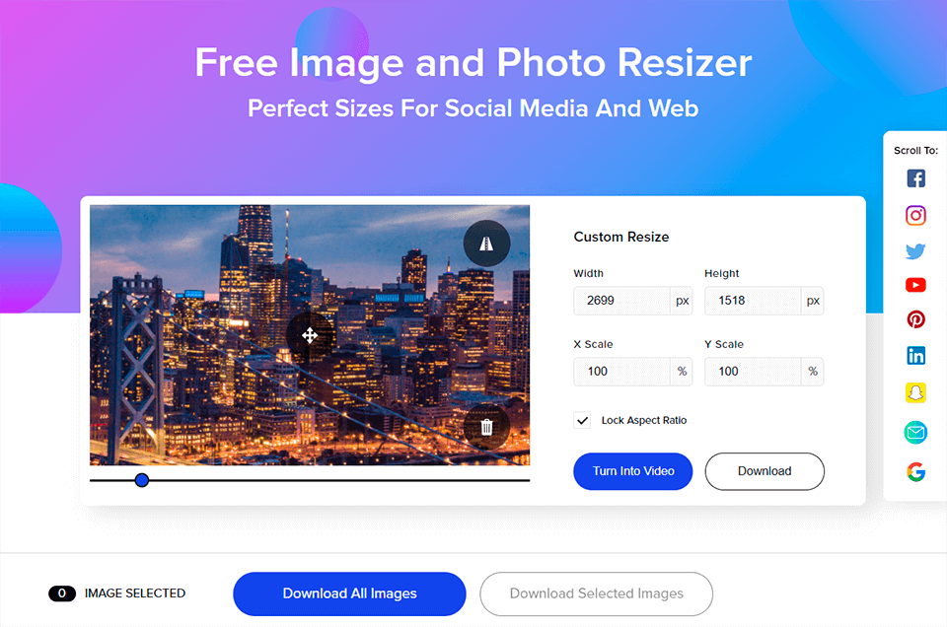Focus the Width input field
947x627 pixels.
pos(621,301)
